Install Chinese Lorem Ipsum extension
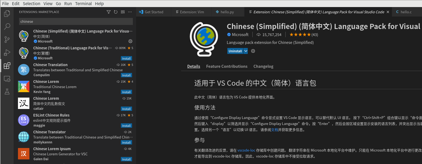Screen dimensions: 422x164 (126, 159)
